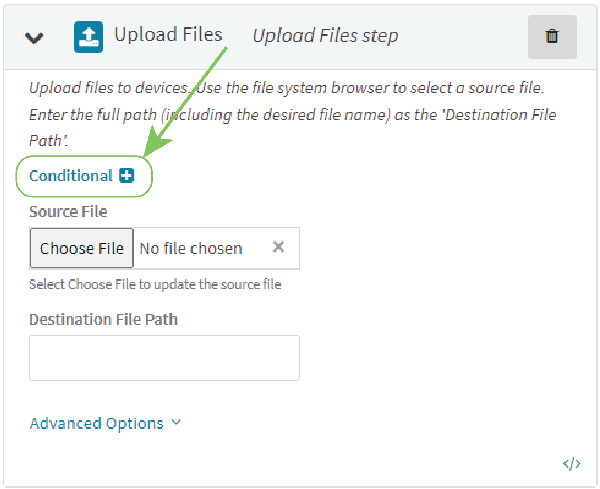This screenshot has height=489, width=600.
Task: Delete the step with the trash icon
Action: 552,37
